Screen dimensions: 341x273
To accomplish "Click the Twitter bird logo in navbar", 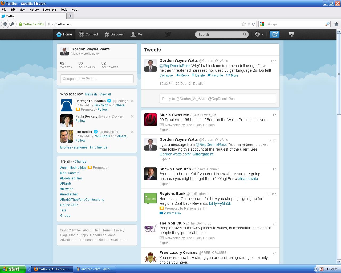I will pyautogui.click(x=168, y=34).
